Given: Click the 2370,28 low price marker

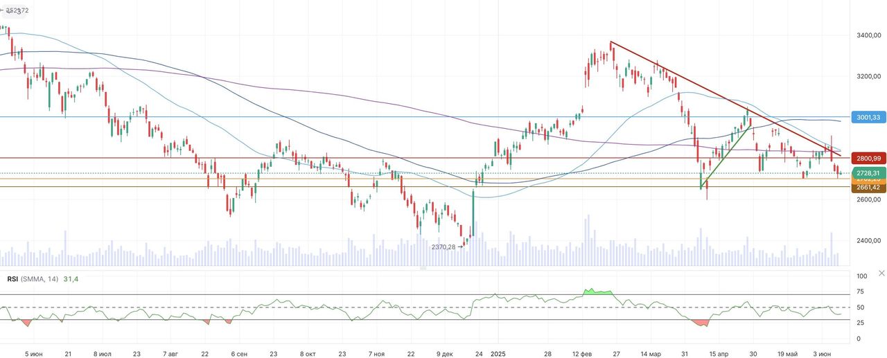Looking at the screenshot, I should (x=446, y=247).
